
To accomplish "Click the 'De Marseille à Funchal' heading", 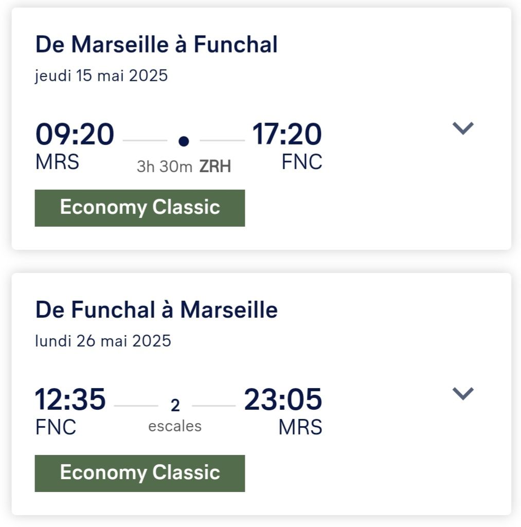I will (x=156, y=45).
